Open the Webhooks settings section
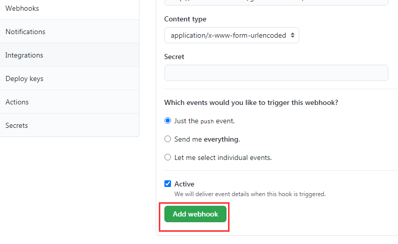The width and height of the screenshot is (398, 244). click(22, 9)
